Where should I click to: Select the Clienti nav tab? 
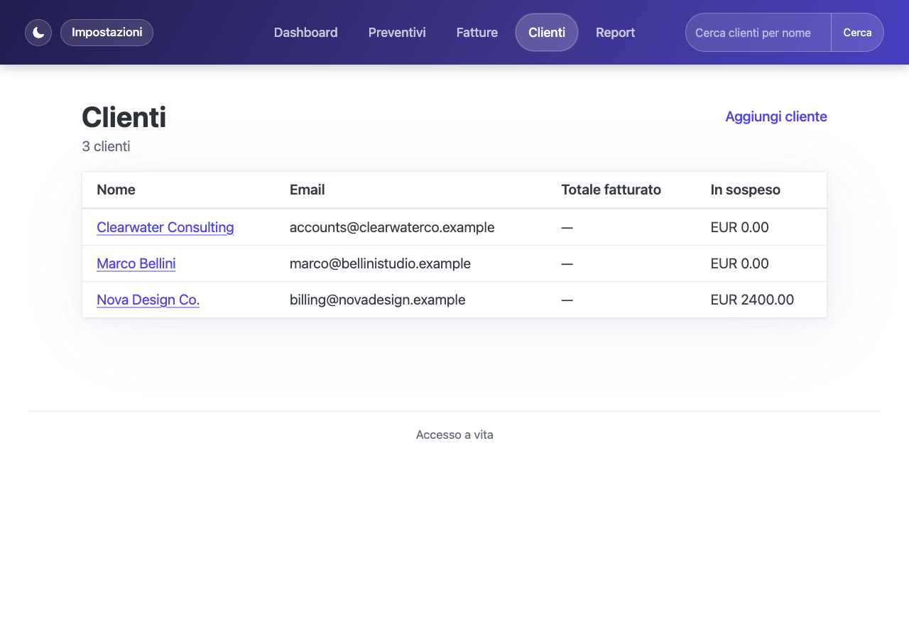pyautogui.click(x=547, y=33)
